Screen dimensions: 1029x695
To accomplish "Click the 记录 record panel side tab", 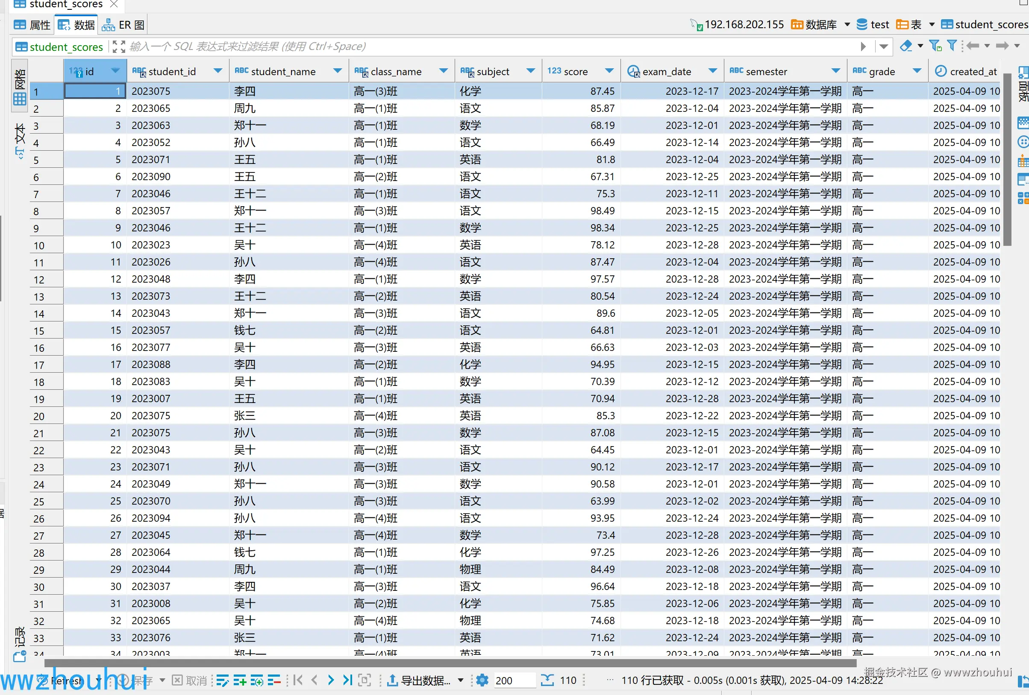I will 20,644.
